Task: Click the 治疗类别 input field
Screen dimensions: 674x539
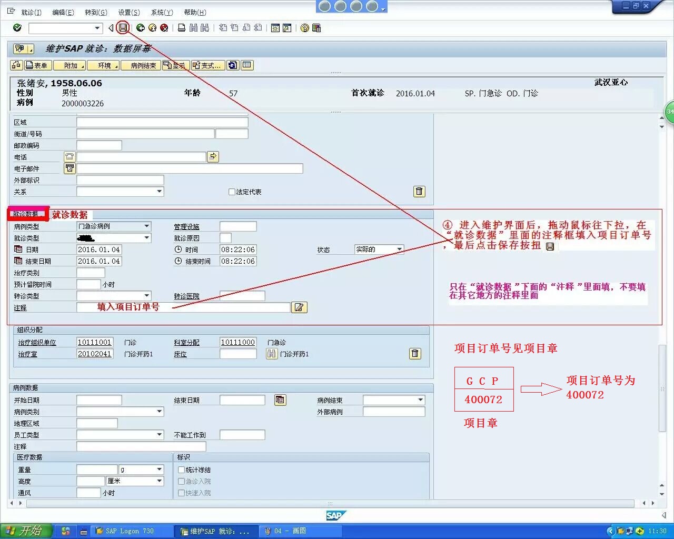Action: pyautogui.click(x=91, y=273)
